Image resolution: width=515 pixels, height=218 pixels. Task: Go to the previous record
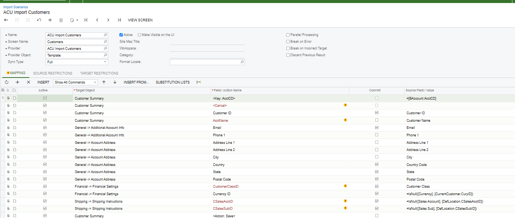97,20
